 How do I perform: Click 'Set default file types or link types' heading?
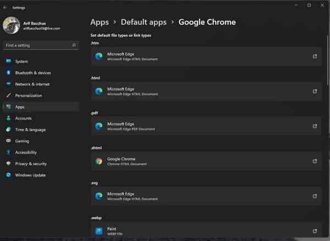121,36
